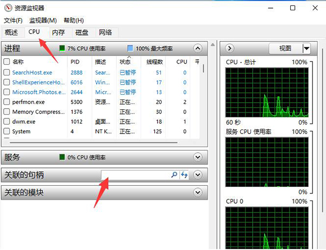The height and width of the screenshot is (250, 326).
Task: Check the dwm.exe checkbox
Action: tap(7, 121)
